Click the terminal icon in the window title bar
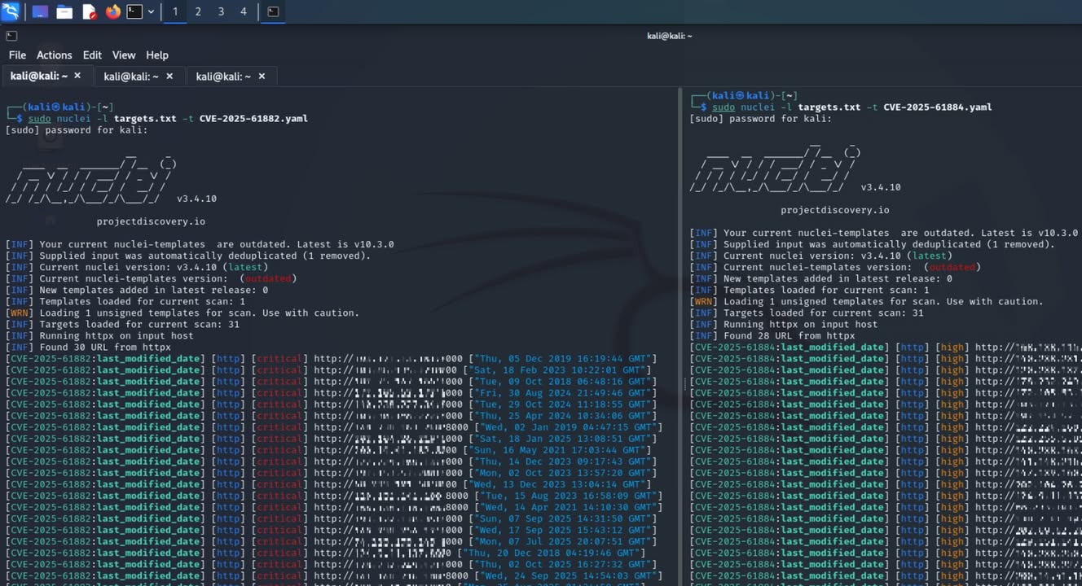This screenshot has height=586, width=1082. 11,35
